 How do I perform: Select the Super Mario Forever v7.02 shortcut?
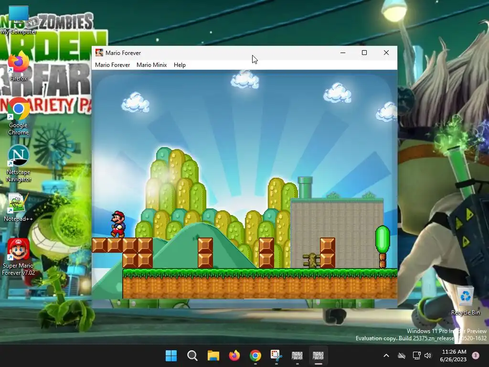tap(19, 257)
